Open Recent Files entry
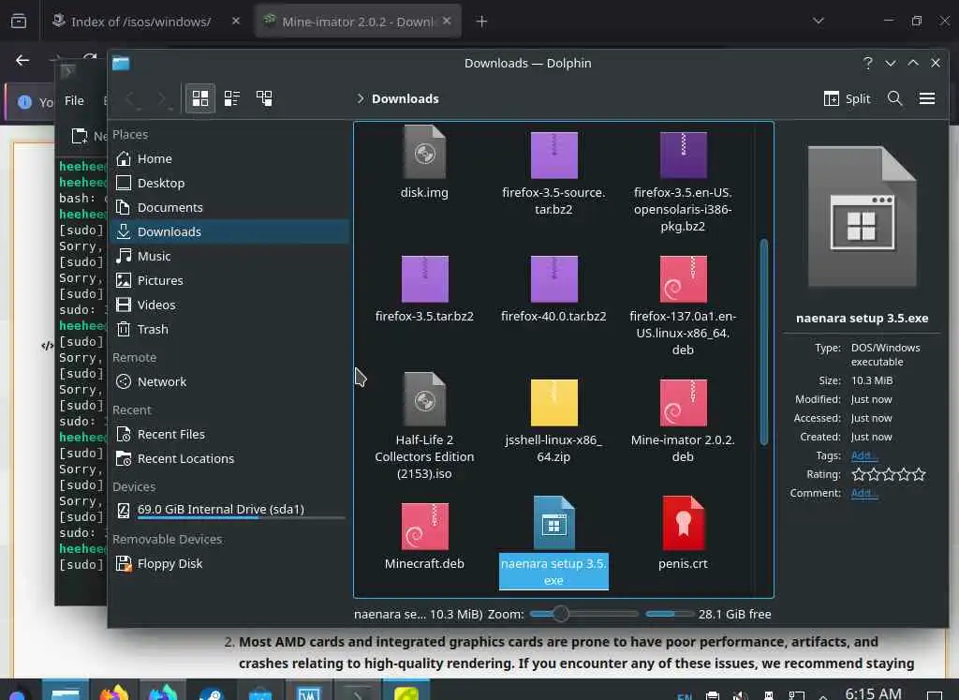The image size is (959, 700). 230,435
